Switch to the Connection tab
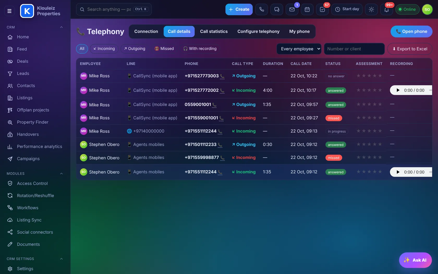Viewport: 438px width, 274px height. tap(146, 31)
